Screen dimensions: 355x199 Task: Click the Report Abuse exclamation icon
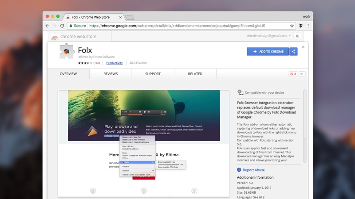pos(239,170)
